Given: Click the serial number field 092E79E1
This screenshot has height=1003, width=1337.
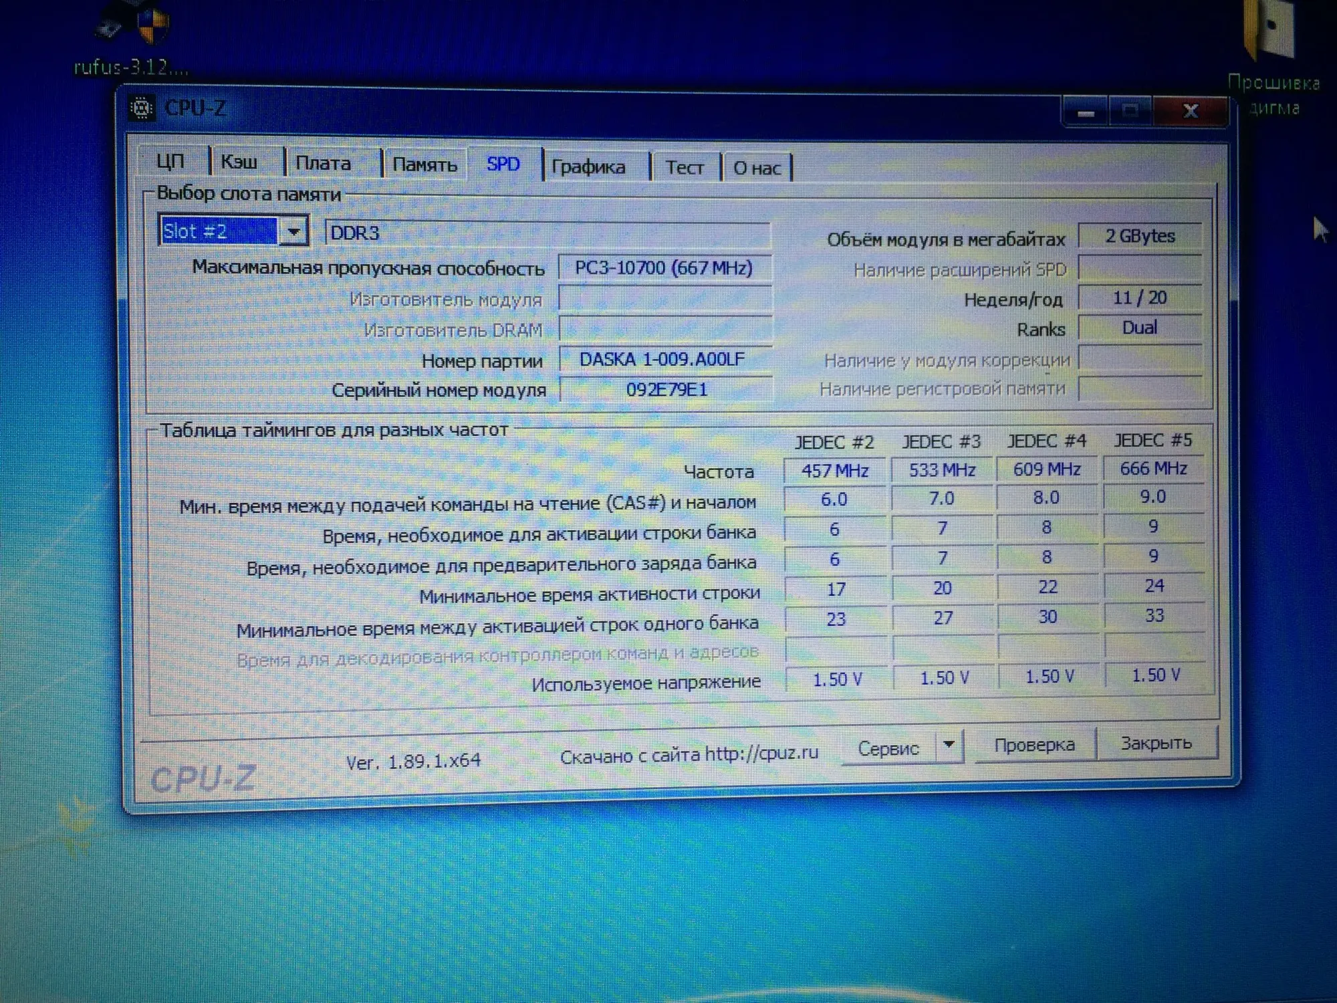Looking at the screenshot, I should click(666, 390).
